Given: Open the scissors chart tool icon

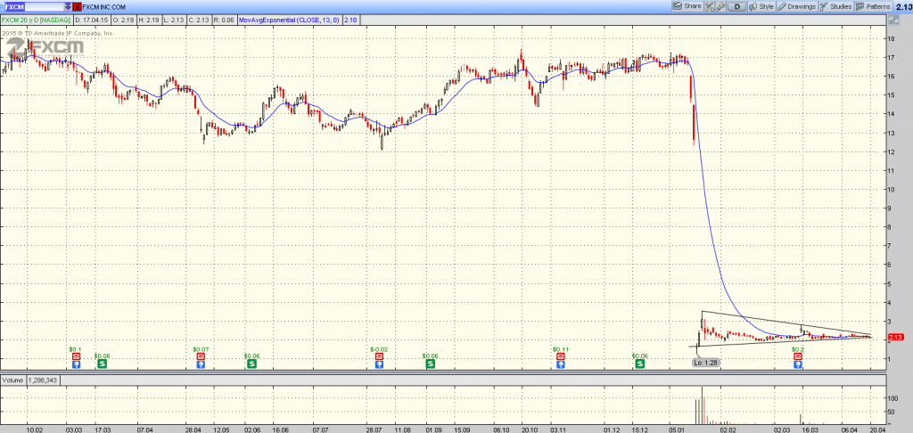Looking at the screenshot, I should coord(711,6).
